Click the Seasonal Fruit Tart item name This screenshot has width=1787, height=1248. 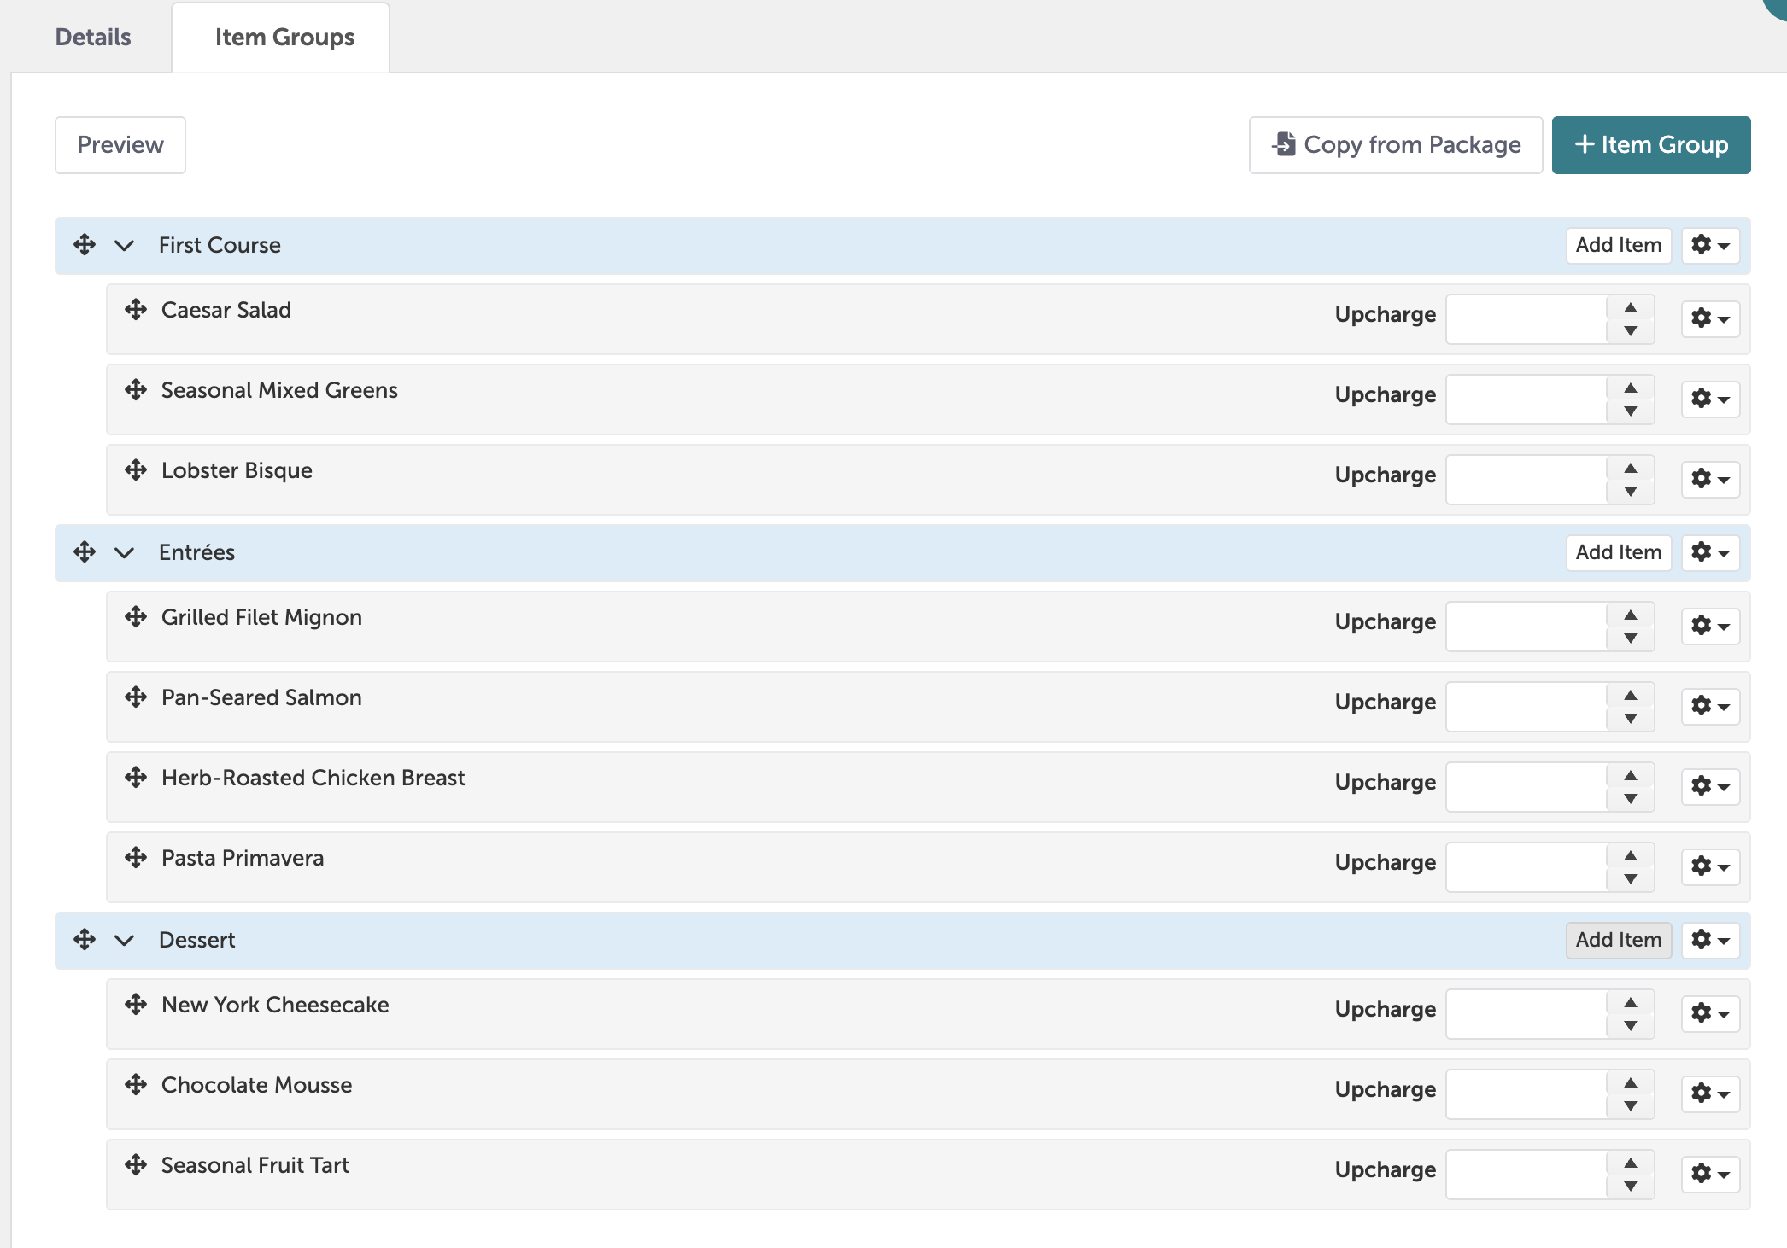point(255,1165)
